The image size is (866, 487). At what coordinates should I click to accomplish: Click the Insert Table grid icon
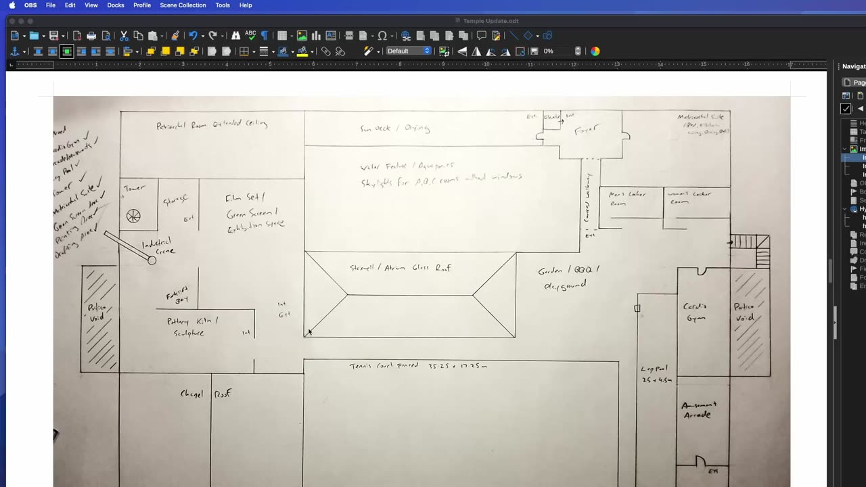click(x=282, y=35)
